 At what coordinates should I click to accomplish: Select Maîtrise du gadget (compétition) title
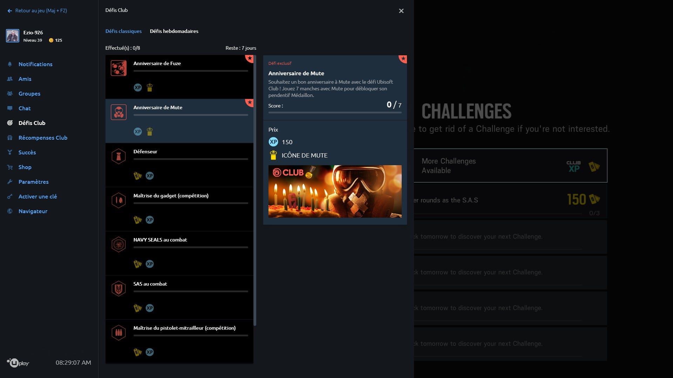(171, 196)
